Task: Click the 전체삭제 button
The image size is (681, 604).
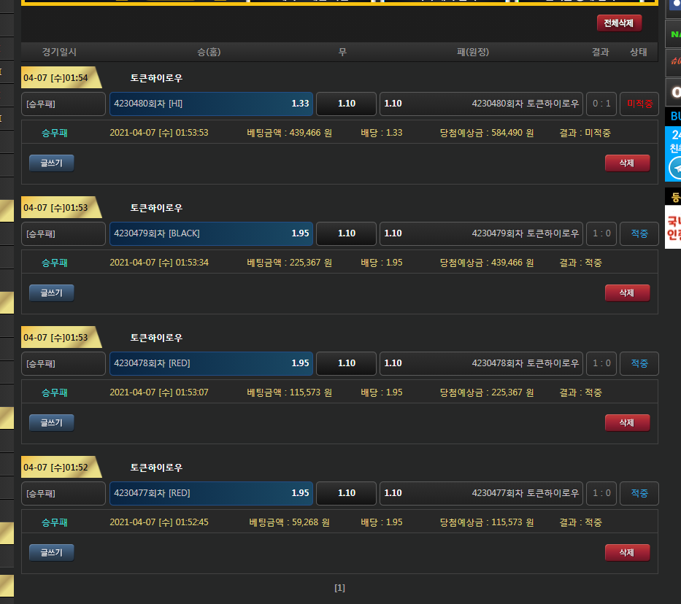Action: click(x=619, y=23)
